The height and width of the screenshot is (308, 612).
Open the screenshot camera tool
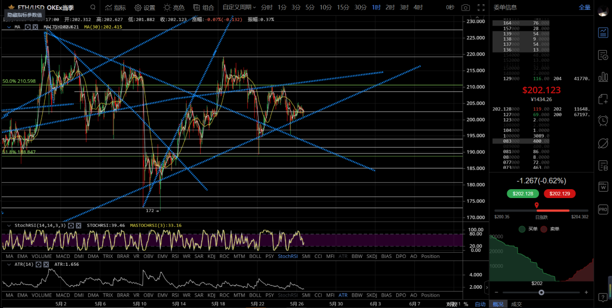click(465, 8)
